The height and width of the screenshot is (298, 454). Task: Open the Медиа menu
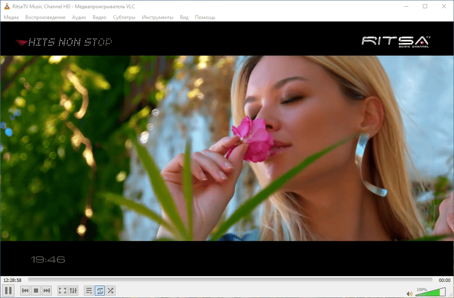(x=11, y=17)
